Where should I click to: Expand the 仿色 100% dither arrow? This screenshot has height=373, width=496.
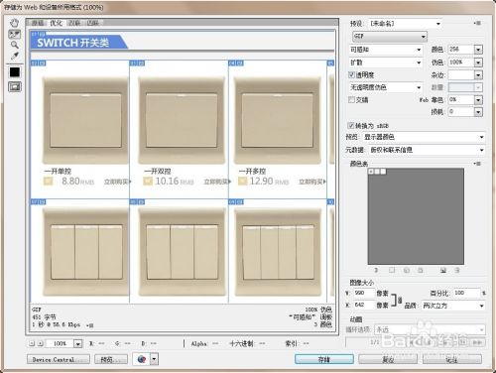[x=478, y=62]
